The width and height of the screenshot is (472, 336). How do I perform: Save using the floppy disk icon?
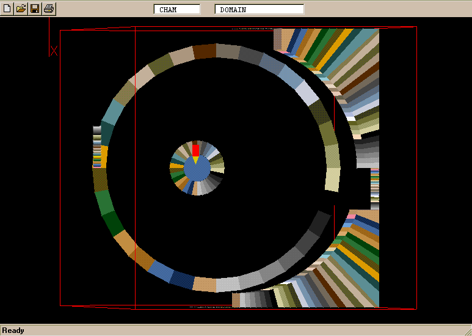pos(35,9)
